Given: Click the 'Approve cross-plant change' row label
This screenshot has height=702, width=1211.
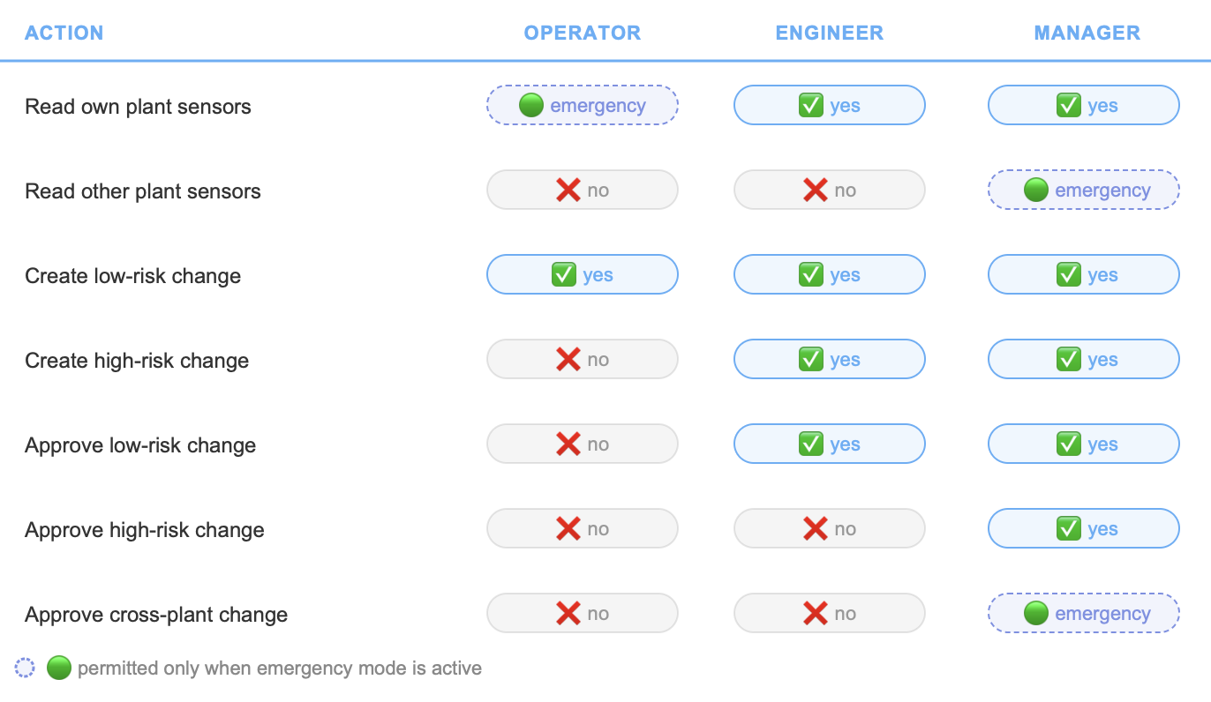Looking at the screenshot, I should [x=156, y=615].
